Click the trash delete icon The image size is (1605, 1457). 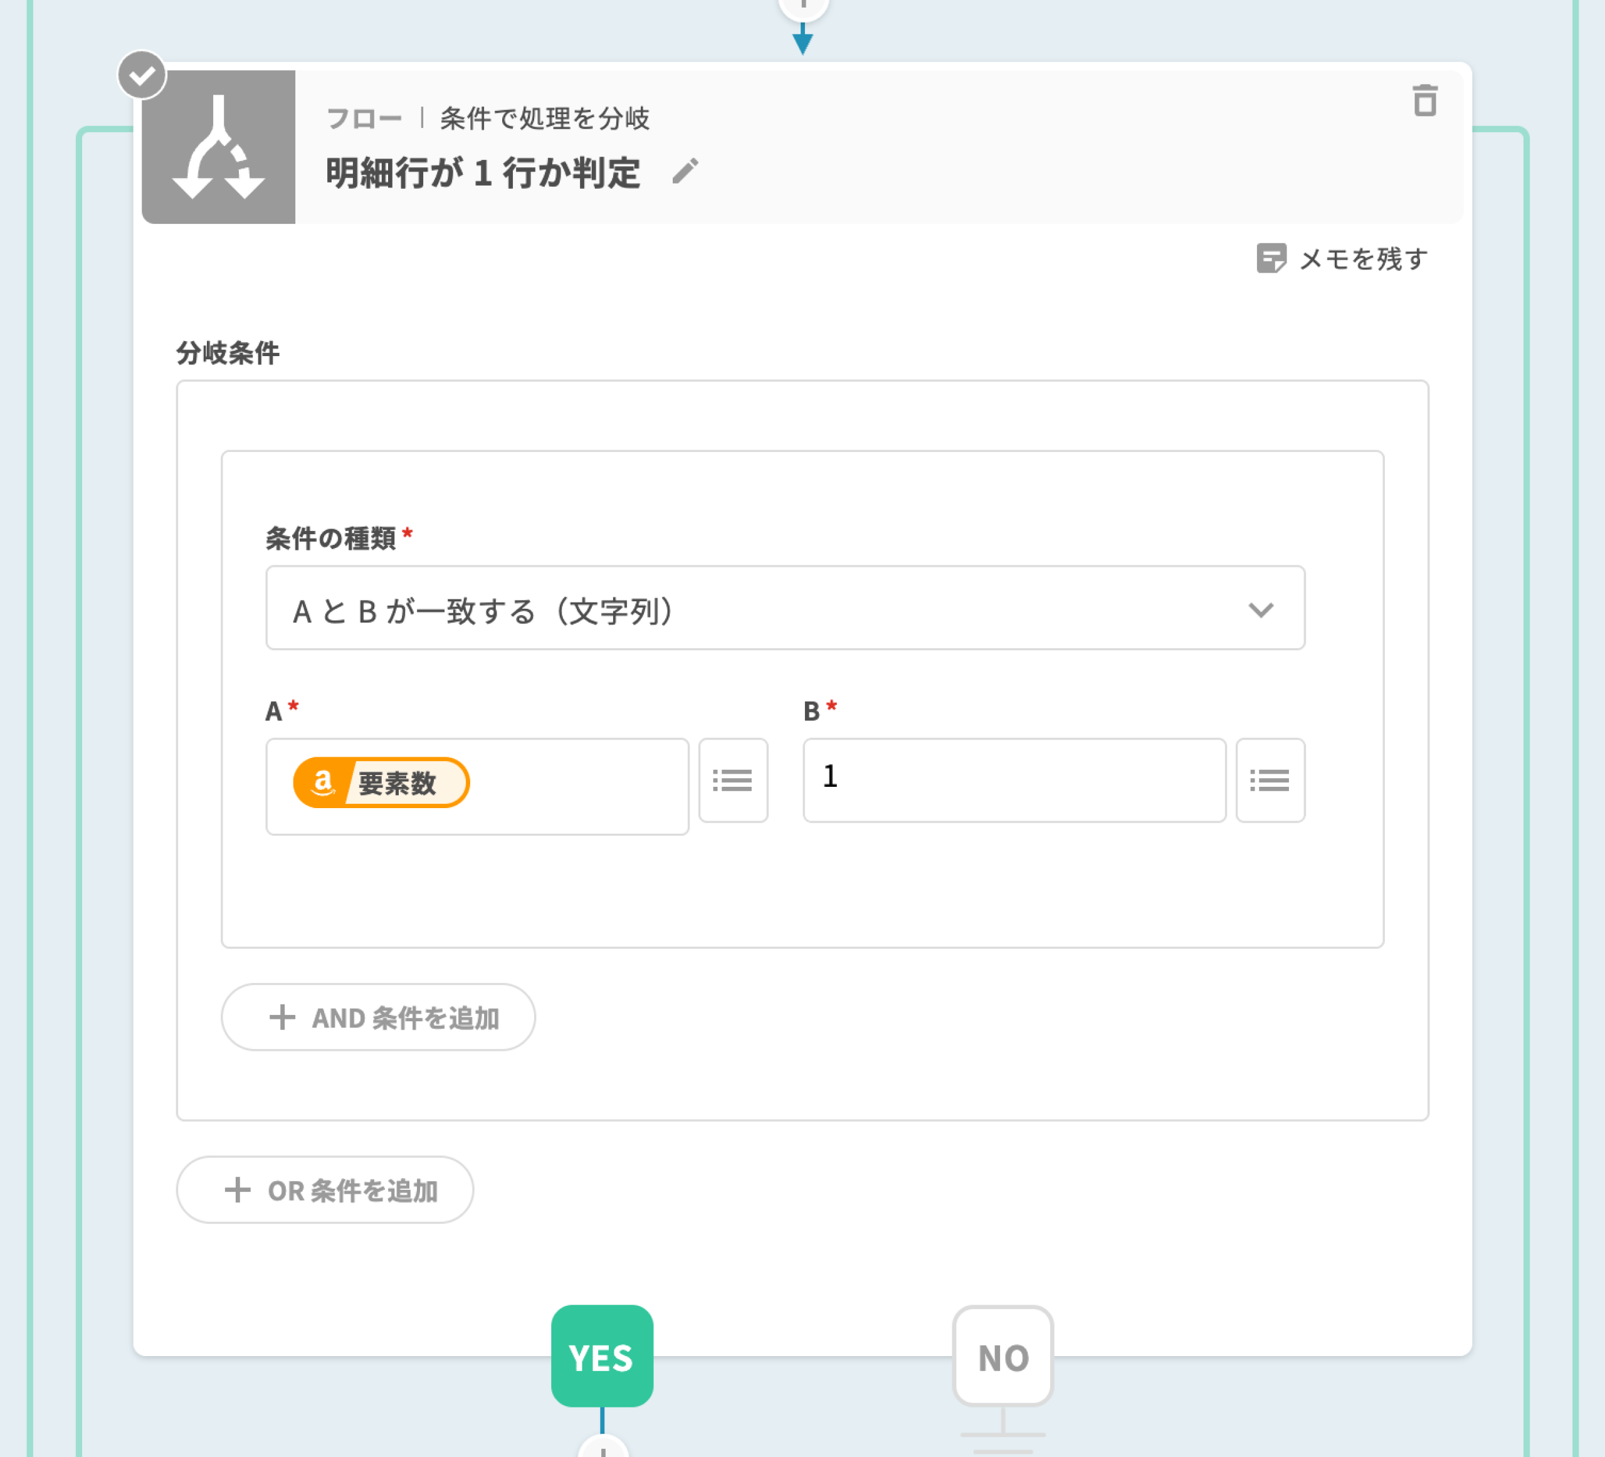click(x=1424, y=101)
